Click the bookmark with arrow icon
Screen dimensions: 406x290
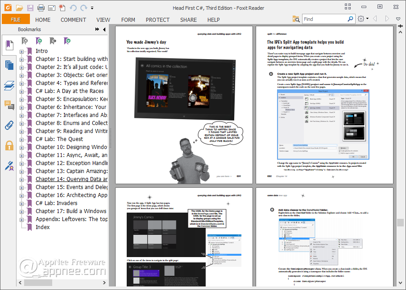pyautogui.click(x=53, y=41)
